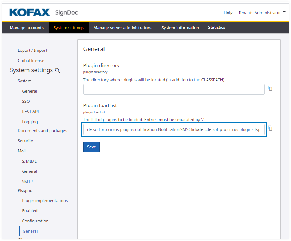
Task: Select Plugin implementations in the sidebar
Action: coord(45,201)
